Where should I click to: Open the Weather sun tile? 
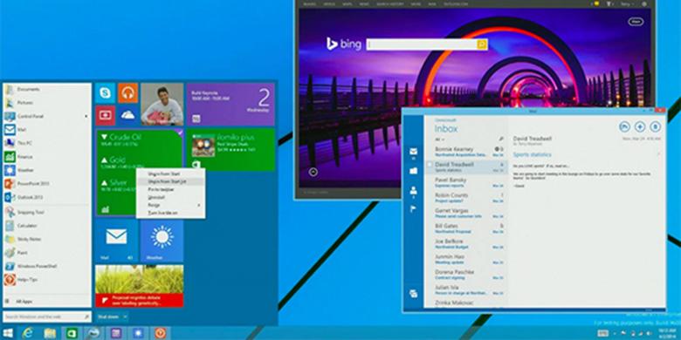coord(162,241)
